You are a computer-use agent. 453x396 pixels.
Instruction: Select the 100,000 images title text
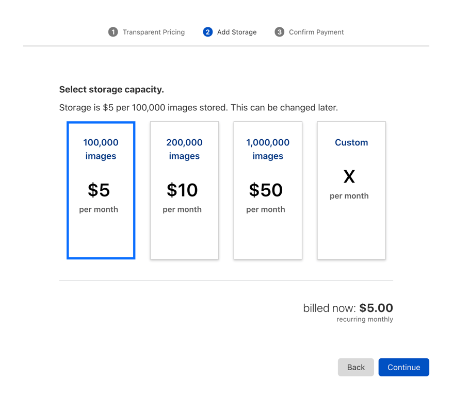(x=101, y=149)
